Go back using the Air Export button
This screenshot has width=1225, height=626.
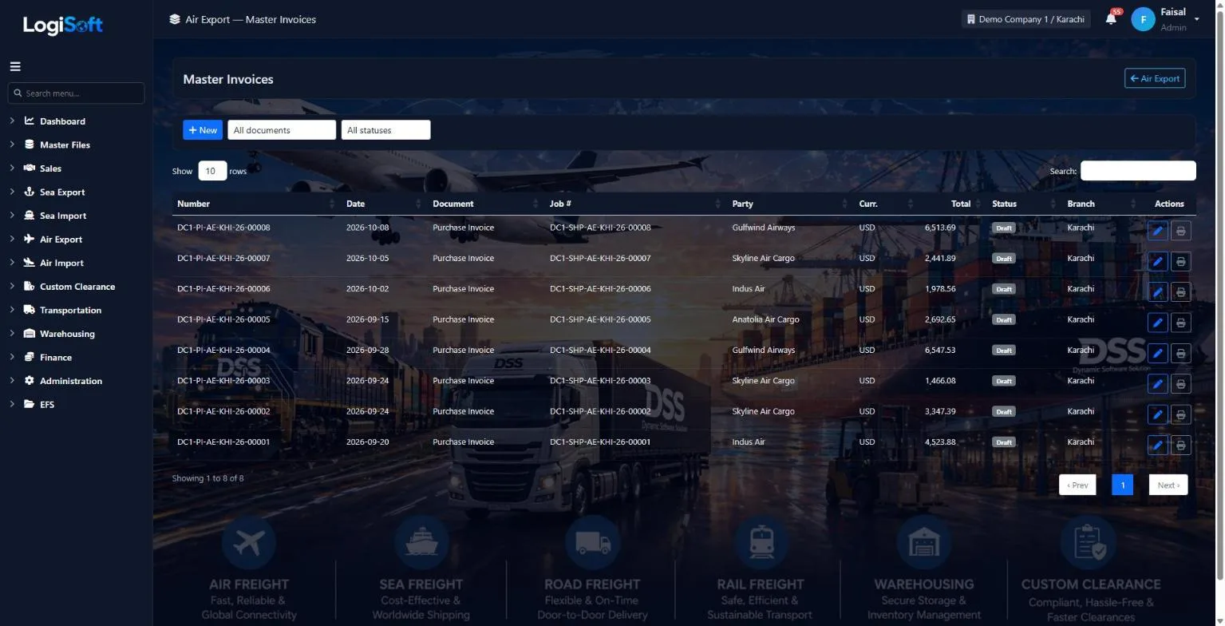(1155, 78)
